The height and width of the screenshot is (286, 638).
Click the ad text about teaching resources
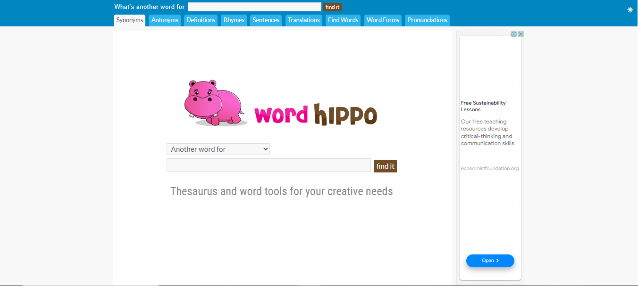point(488,132)
